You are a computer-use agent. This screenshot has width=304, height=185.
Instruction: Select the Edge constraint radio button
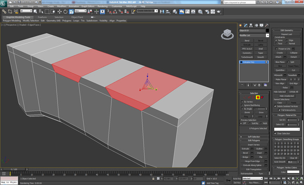click(287, 40)
